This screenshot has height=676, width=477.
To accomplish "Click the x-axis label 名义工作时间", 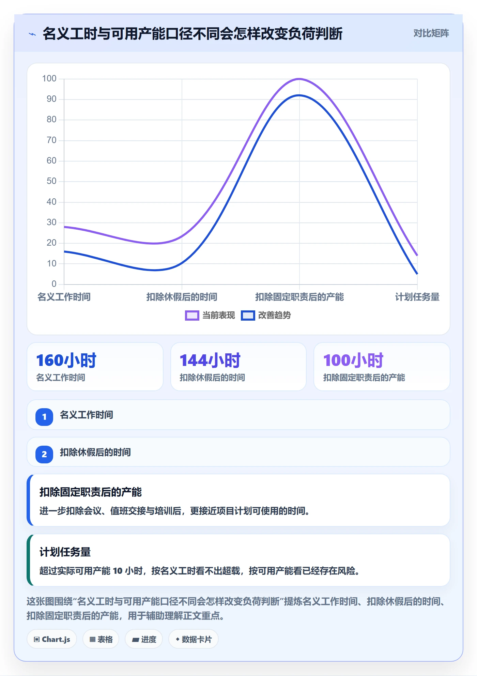I will [64, 297].
